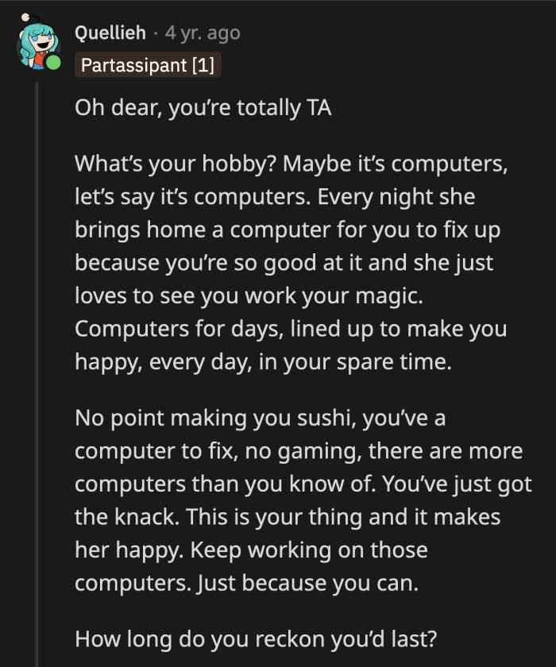Click the word "magic" in the comment

tap(392, 296)
